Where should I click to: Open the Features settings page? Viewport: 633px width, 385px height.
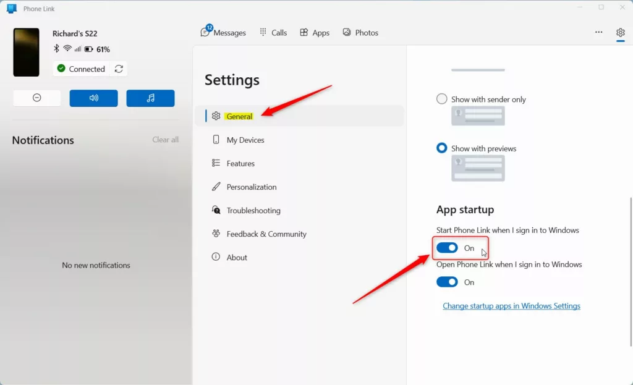(300, 163)
